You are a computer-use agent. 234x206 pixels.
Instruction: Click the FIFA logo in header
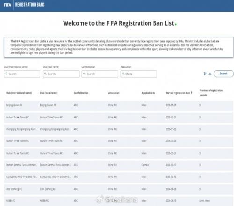(x=7, y=5)
